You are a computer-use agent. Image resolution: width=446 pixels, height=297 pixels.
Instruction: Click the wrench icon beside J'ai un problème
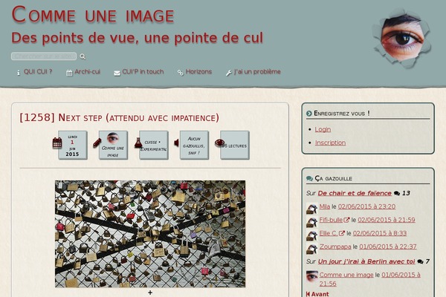(229, 73)
